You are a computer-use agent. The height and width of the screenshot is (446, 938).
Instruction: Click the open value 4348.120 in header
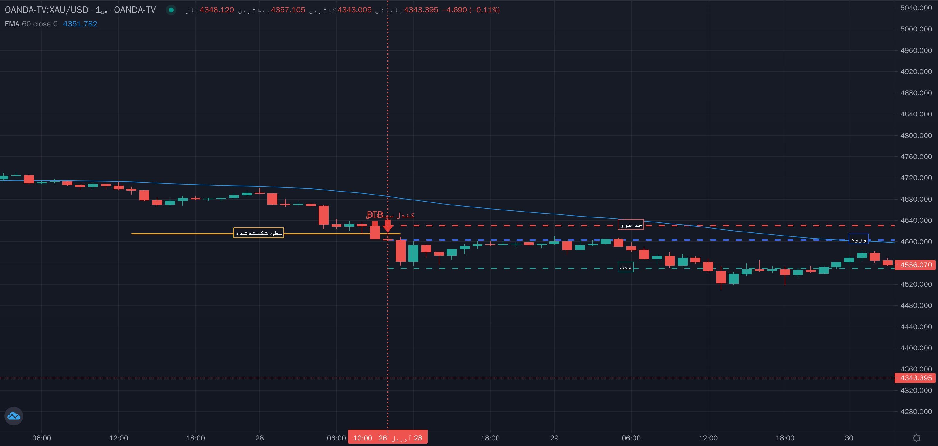pyautogui.click(x=217, y=10)
